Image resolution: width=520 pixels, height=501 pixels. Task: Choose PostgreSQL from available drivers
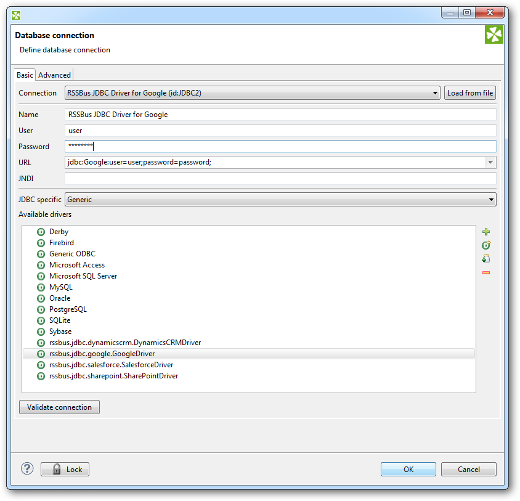[x=68, y=309]
